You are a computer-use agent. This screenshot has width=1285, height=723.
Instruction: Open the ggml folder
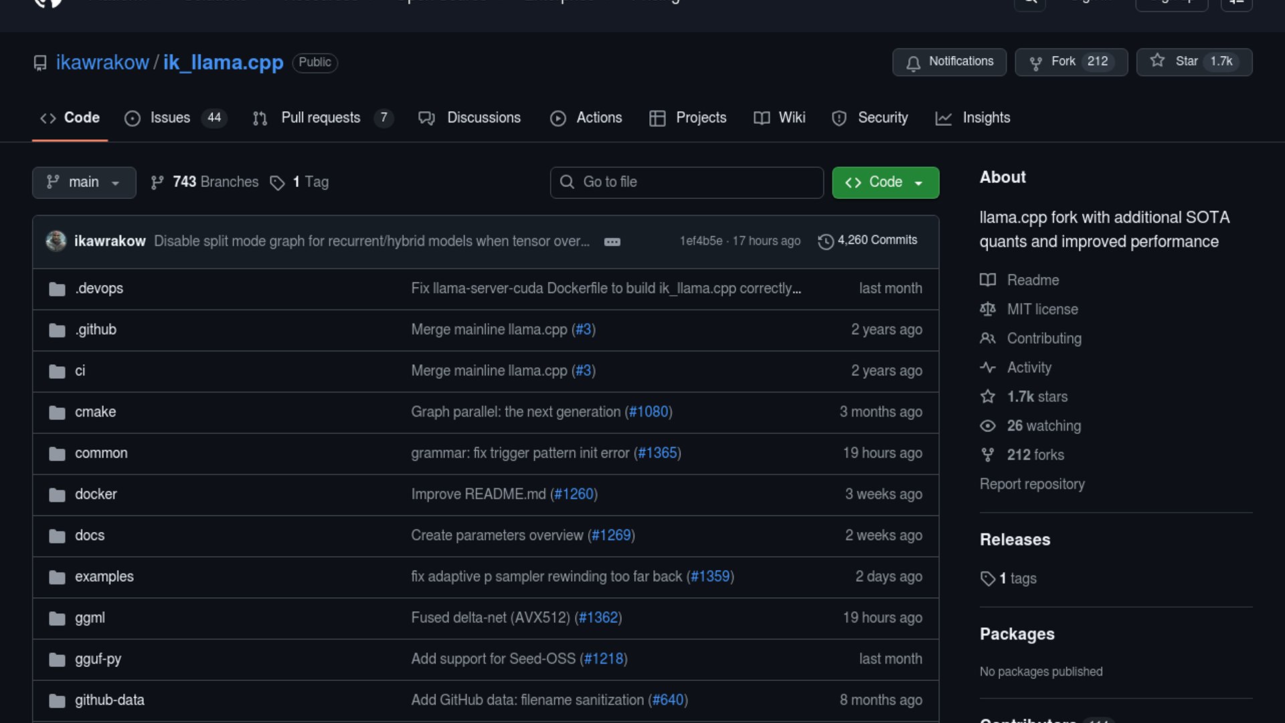90,618
